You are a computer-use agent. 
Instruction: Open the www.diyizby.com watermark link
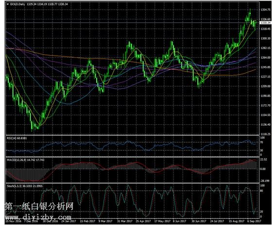click(x=38, y=217)
